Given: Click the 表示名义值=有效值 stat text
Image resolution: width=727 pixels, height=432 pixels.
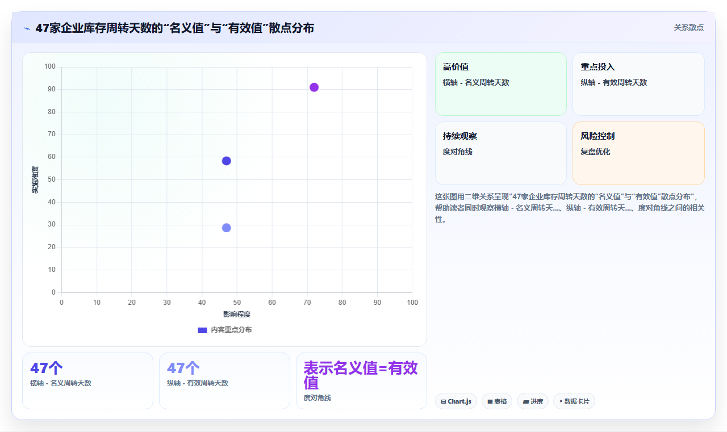Looking at the screenshot, I should click(361, 375).
